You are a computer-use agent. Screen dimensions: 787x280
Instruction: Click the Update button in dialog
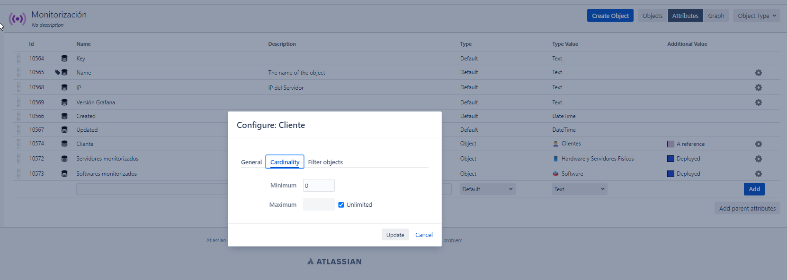pyautogui.click(x=395, y=235)
